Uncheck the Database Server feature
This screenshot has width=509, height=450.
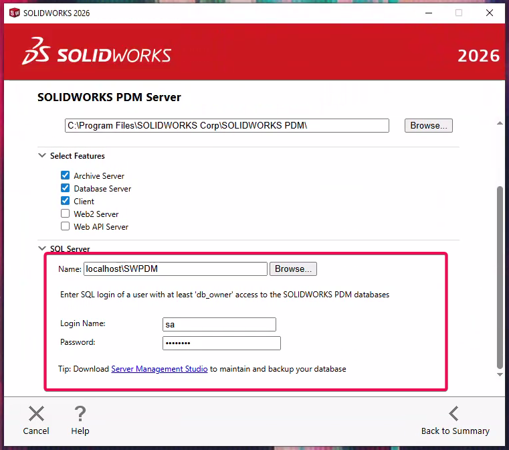pos(66,188)
